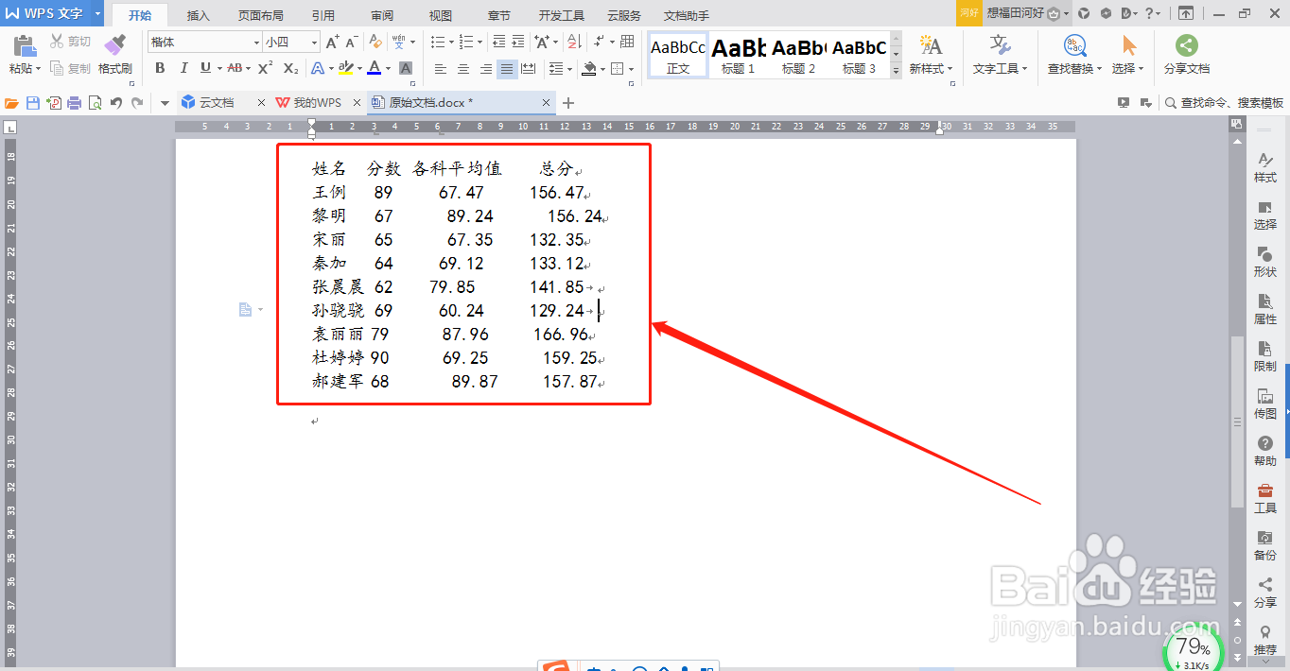
Task: Click the redo arrow icon
Action: [x=137, y=103]
